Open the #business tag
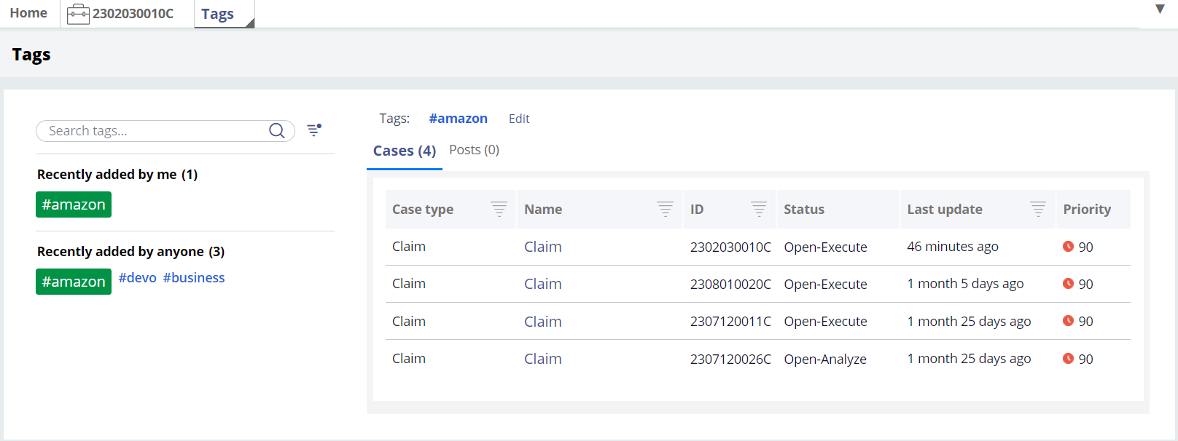This screenshot has height=441, width=1178. click(194, 278)
